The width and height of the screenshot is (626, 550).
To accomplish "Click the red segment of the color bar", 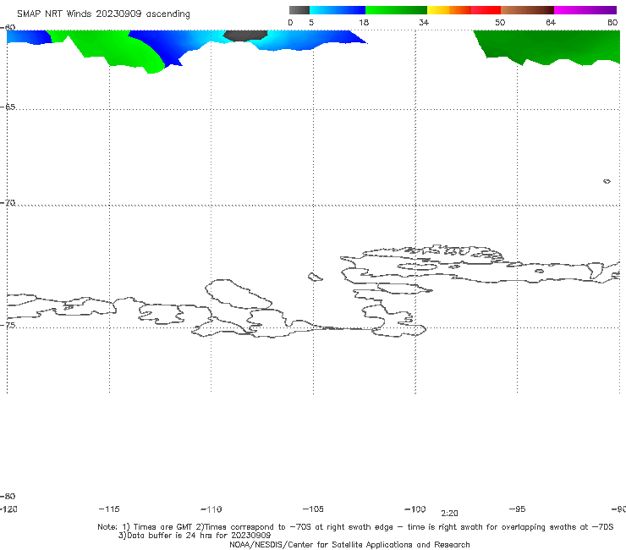I will (x=486, y=10).
